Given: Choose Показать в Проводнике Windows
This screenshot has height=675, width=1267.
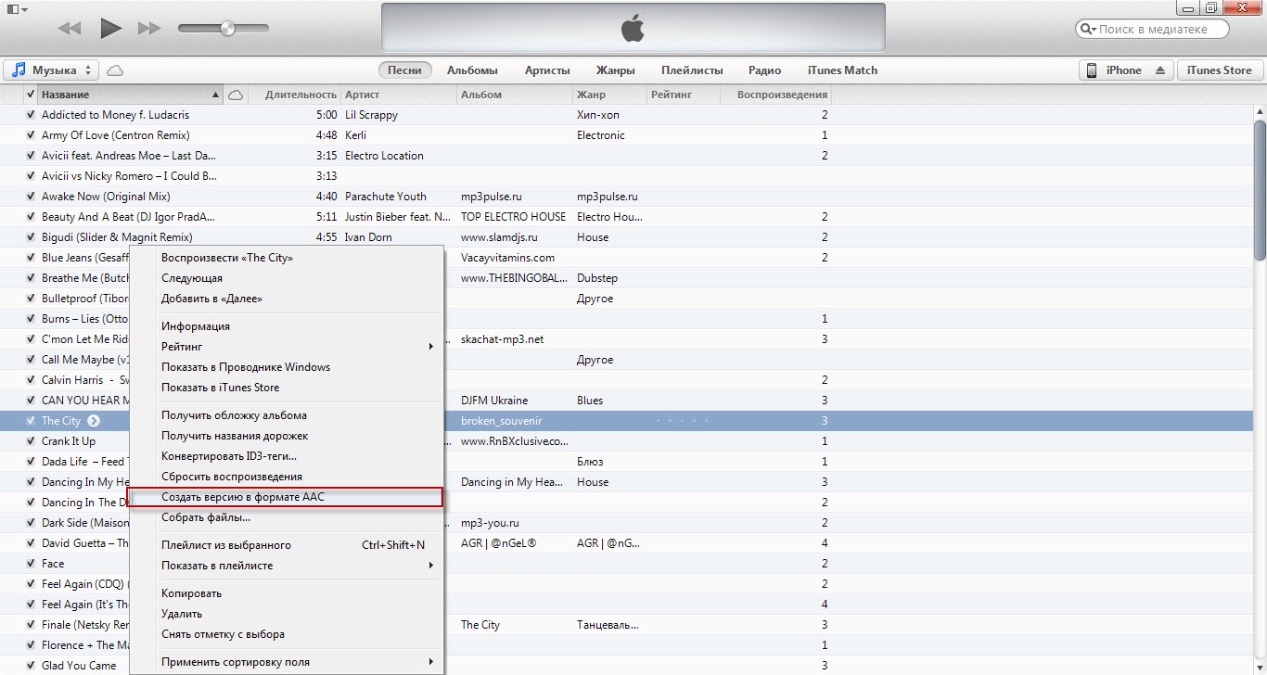Looking at the screenshot, I should click(x=287, y=367).
